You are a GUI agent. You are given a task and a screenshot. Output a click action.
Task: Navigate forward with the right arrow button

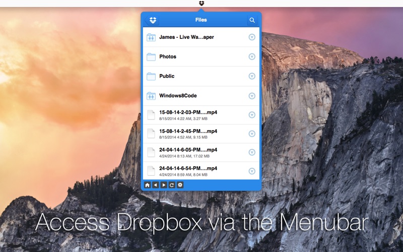coord(164,185)
